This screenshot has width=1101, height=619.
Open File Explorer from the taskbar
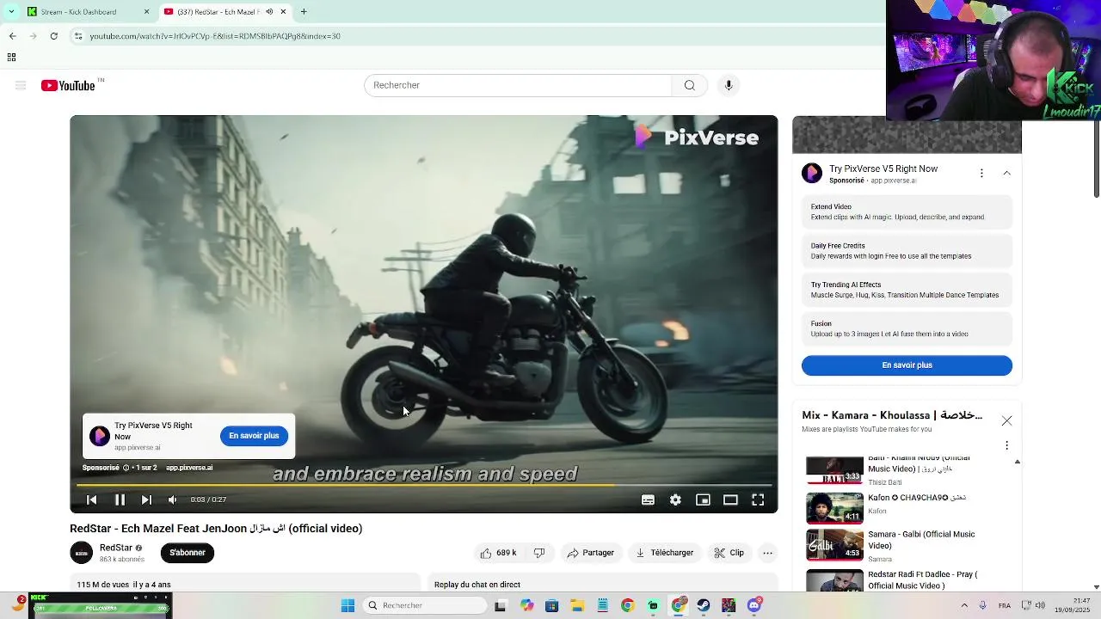(x=577, y=605)
